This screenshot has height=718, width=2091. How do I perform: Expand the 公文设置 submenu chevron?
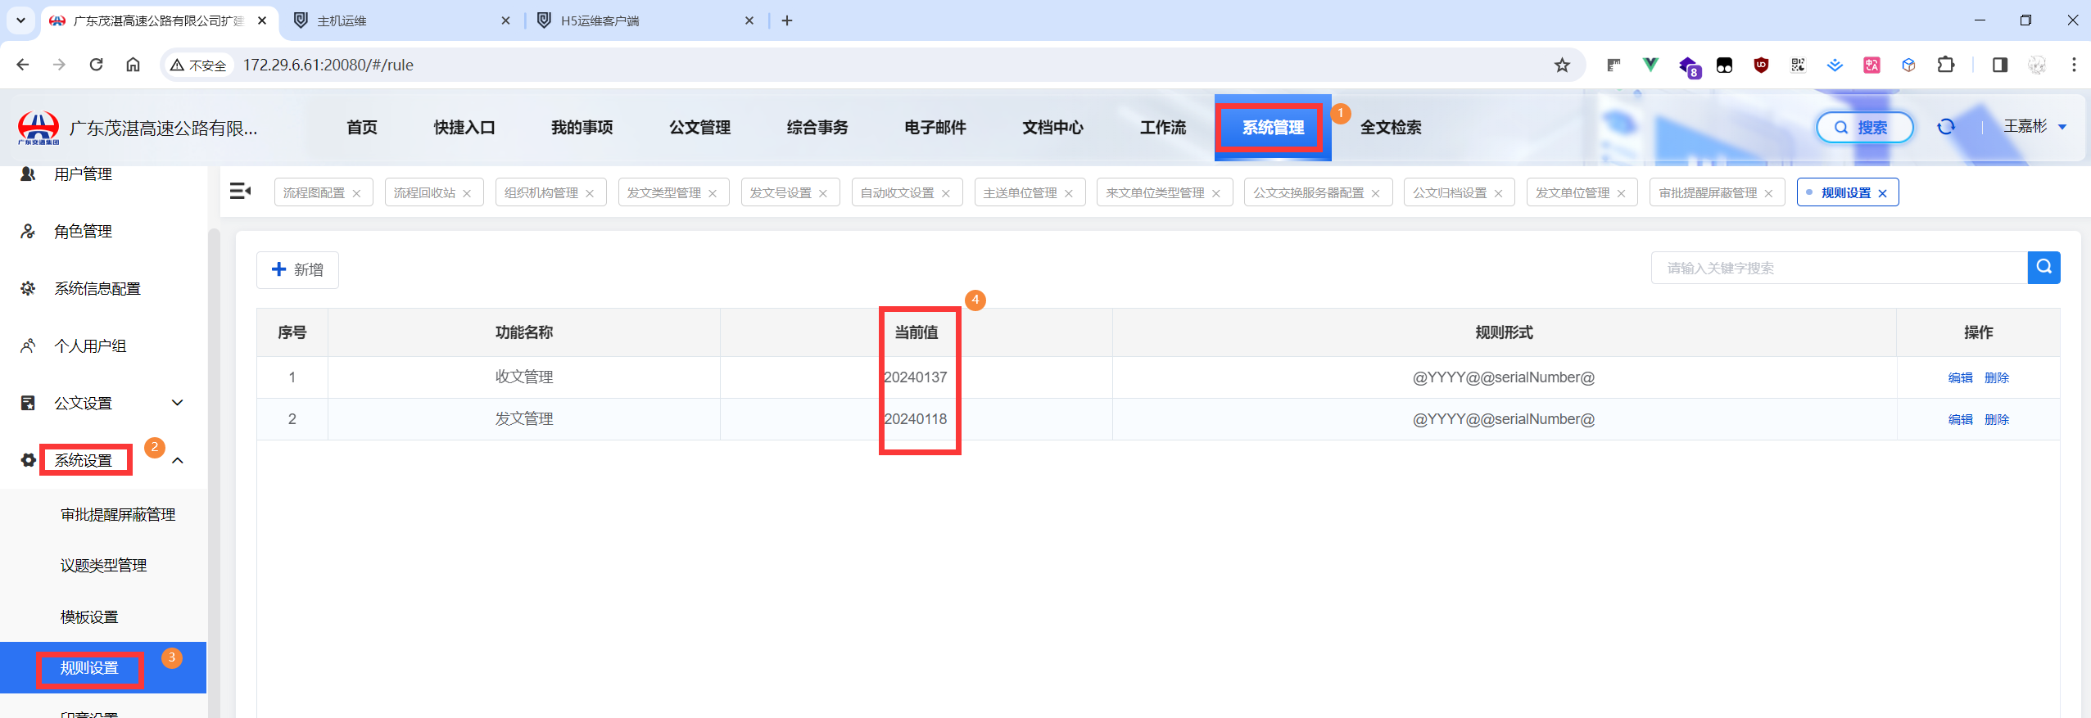[x=177, y=403]
